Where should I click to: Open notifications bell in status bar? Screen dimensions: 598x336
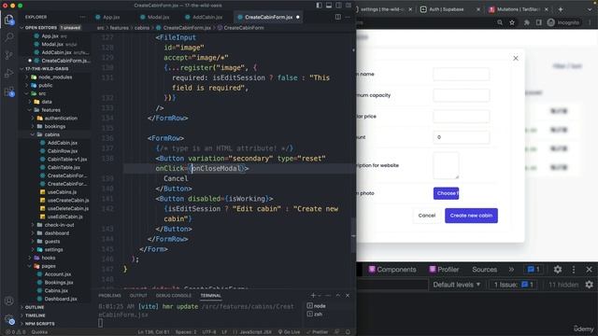348,332
